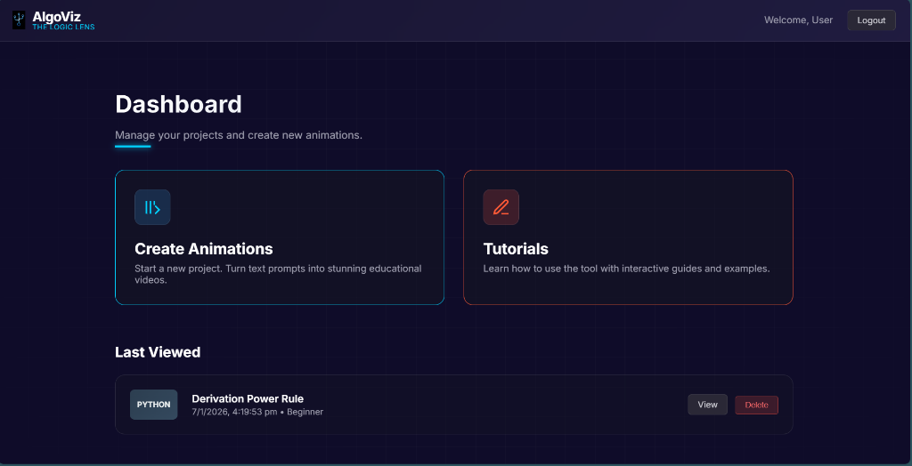Click the Last Viewed section heading
The image size is (912, 466).
158,352
